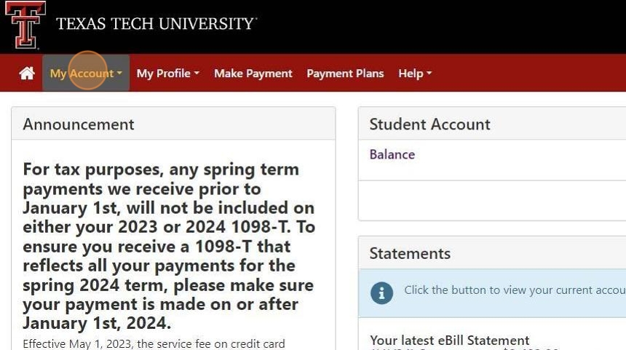Image resolution: width=626 pixels, height=350 pixels.
Task: Click the blue info icon in Statements
Action: pyautogui.click(x=381, y=293)
